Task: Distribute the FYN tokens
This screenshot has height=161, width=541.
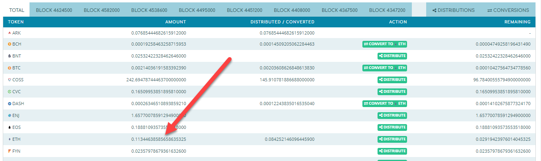Action: click(x=392, y=151)
